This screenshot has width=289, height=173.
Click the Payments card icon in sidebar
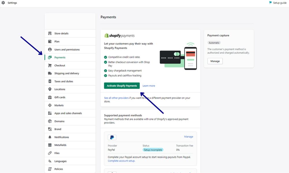coord(50,57)
